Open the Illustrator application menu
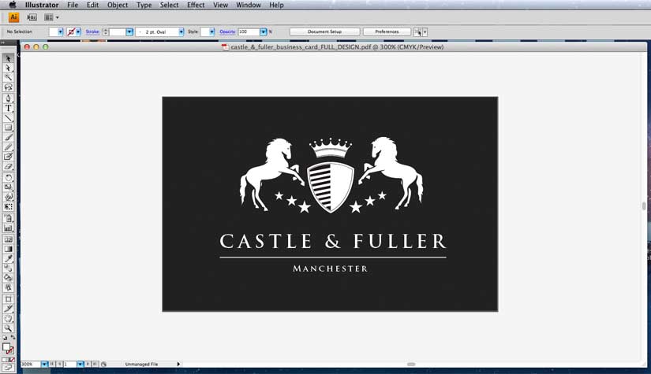The image size is (651, 374). tap(42, 5)
